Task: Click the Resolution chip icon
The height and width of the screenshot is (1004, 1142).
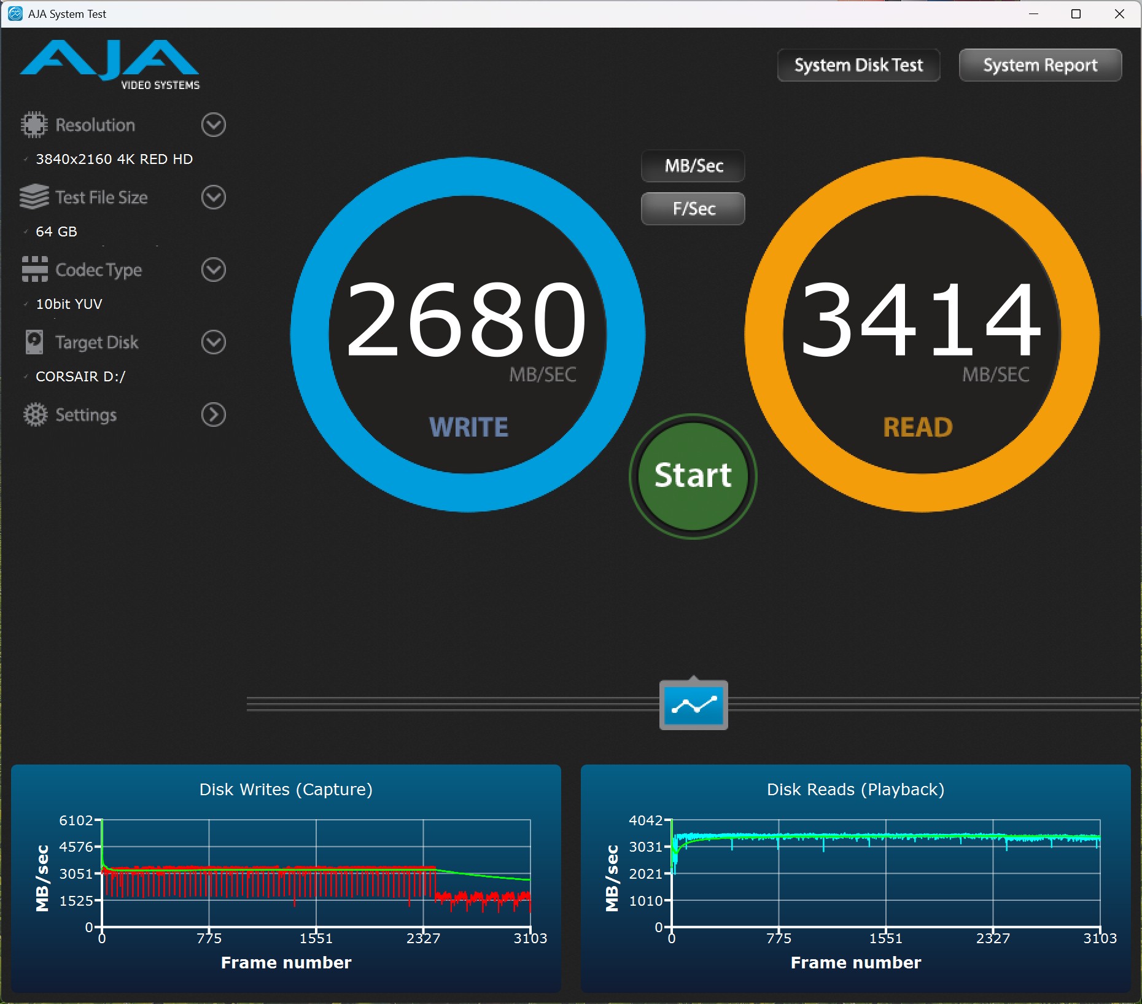Action: pos(34,125)
